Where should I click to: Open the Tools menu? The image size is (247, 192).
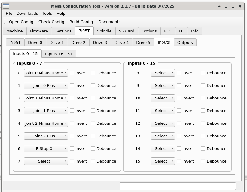coord(47,14)
